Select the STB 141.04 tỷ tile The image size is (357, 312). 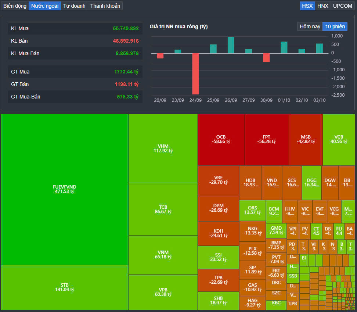[64, 287]
